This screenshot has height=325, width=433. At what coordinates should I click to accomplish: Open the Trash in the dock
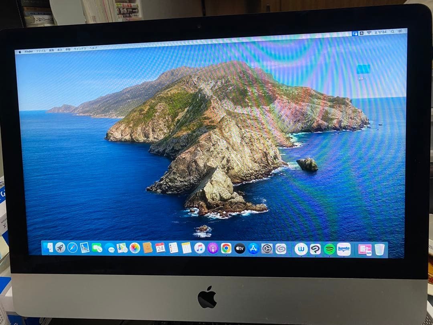(x=379, y=250)
